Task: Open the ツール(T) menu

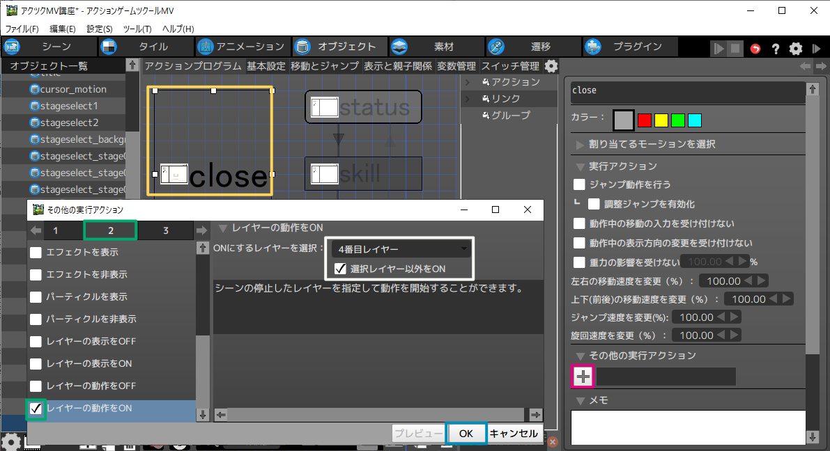Action: click(x=137, y=29)
